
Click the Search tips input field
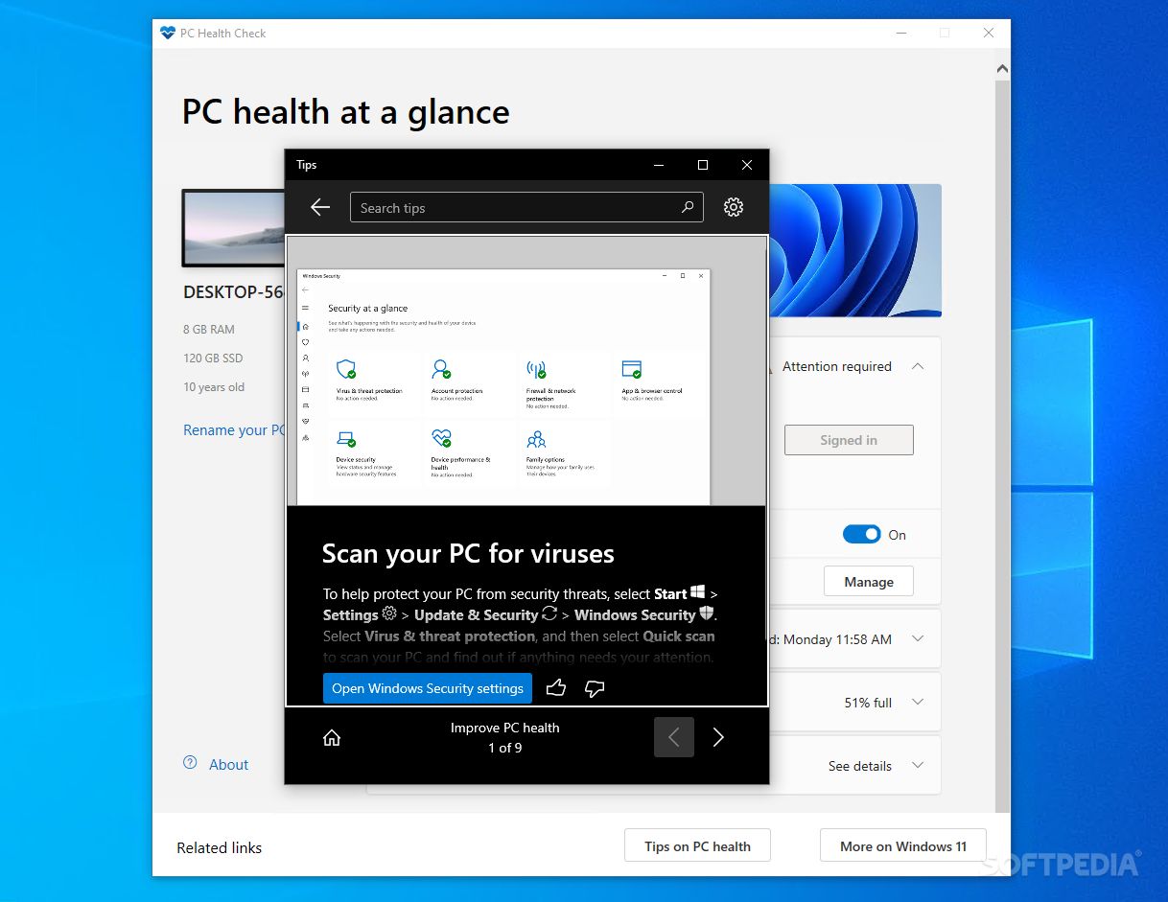tap(526, 207)
